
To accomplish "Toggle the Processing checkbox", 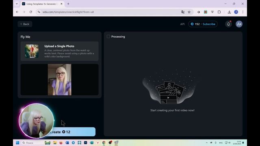I will point(108,36).
